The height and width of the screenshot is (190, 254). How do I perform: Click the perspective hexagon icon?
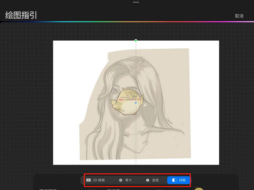coord(148,180)
